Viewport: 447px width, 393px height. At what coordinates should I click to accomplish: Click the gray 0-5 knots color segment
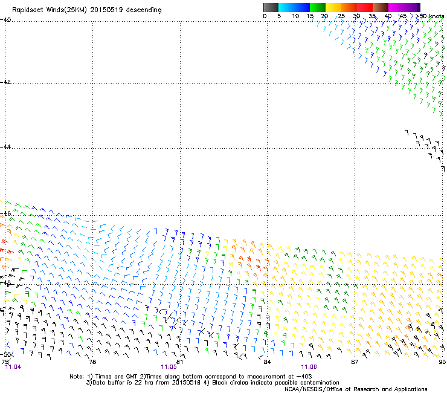271,7
